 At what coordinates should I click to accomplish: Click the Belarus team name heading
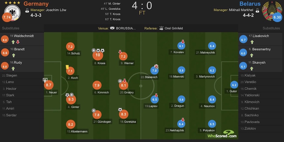tap(250, 4)
